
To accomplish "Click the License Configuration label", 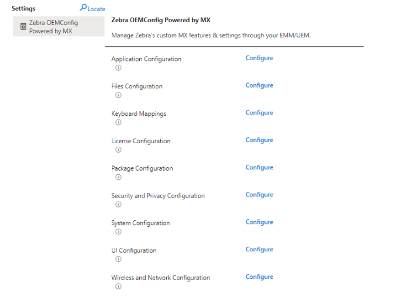I will coord(141,141).
